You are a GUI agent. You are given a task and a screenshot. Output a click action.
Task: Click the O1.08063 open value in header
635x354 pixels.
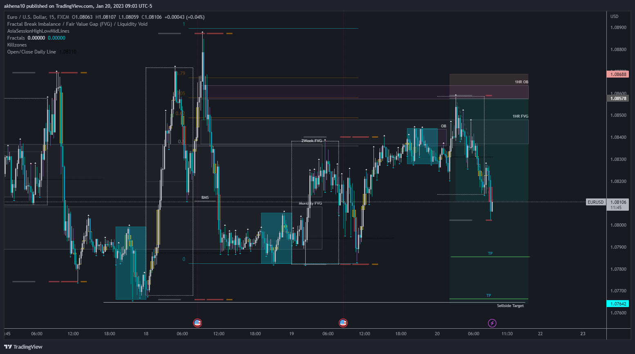(82, 17)
